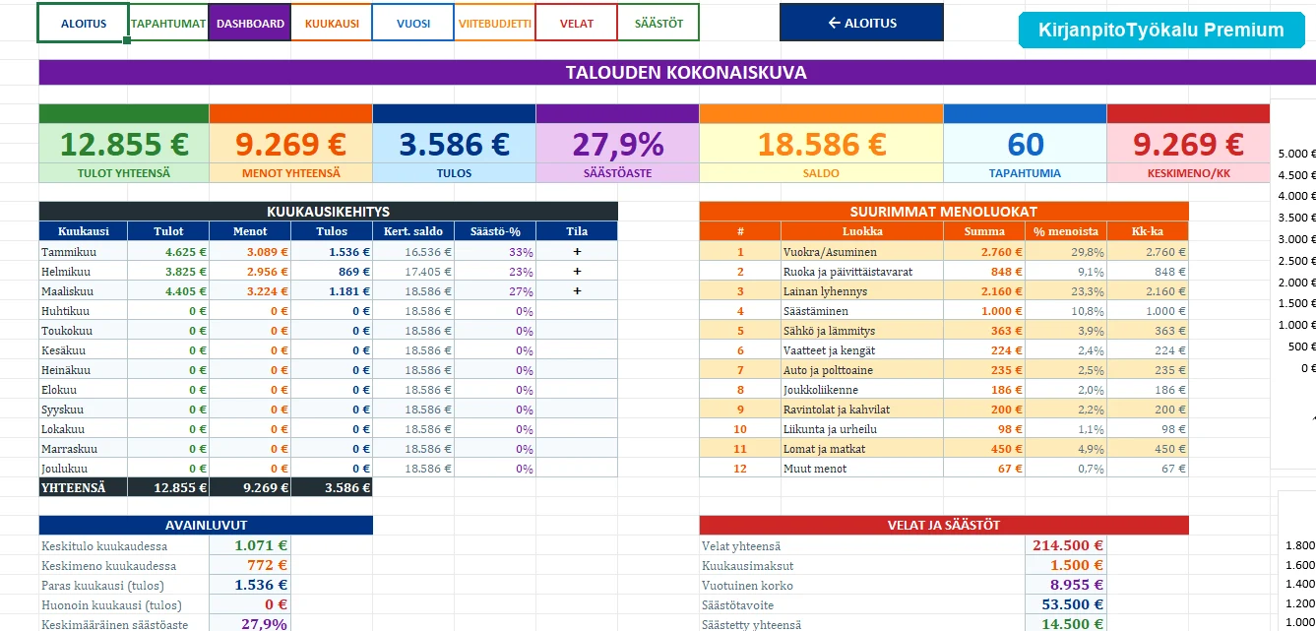Click the MENOT YHTEENSÄ label
The image size is (1316, 631).
tap(290, 173)
